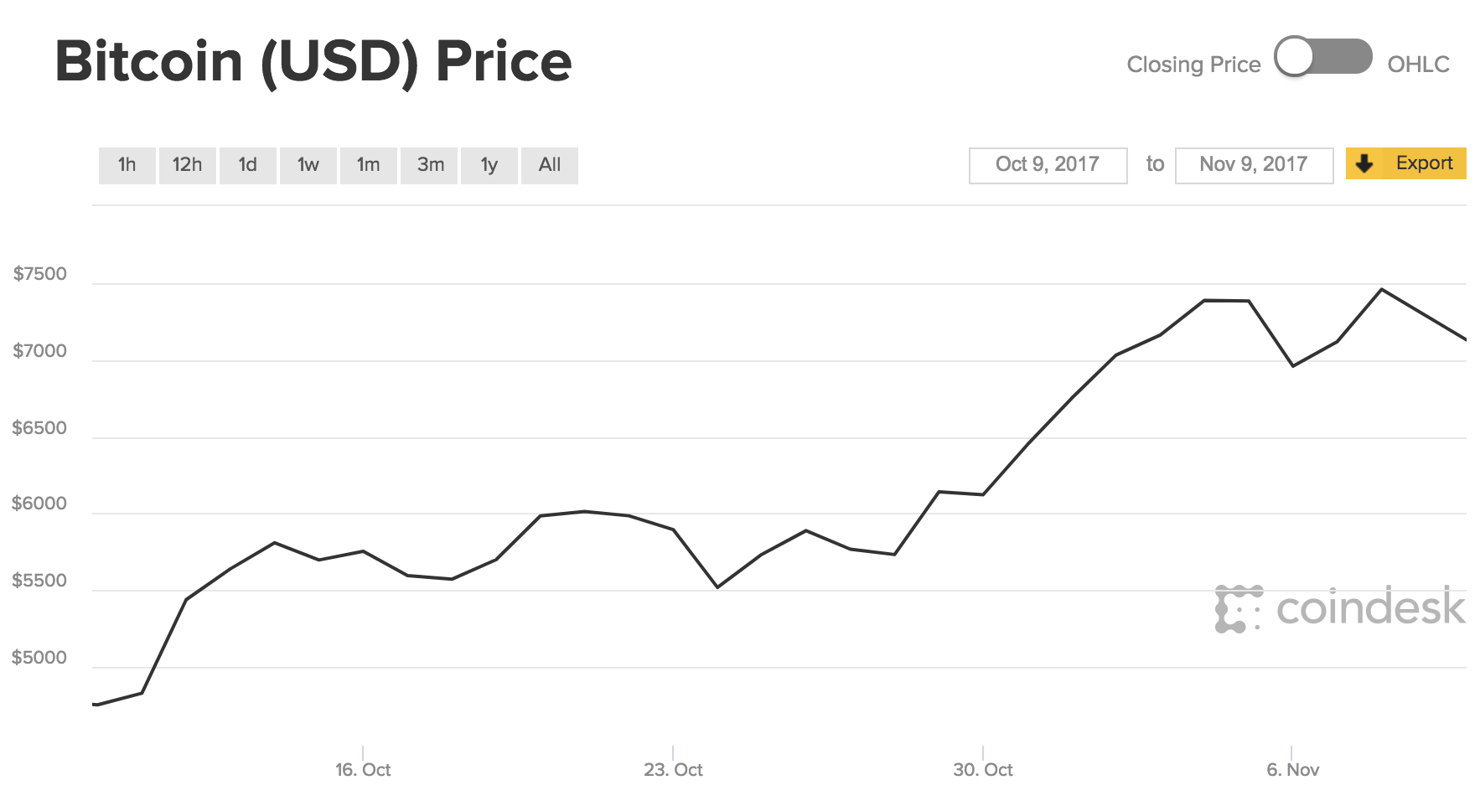Select the 1w range option
The image size is (1480, 806).
308,165
